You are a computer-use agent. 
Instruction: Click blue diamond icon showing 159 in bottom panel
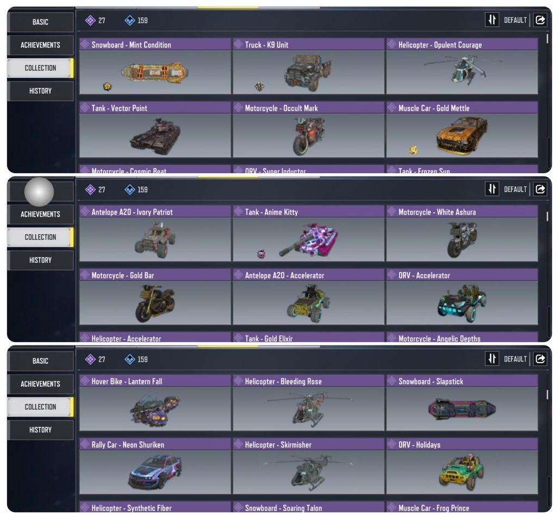click(x=129, y=359)
